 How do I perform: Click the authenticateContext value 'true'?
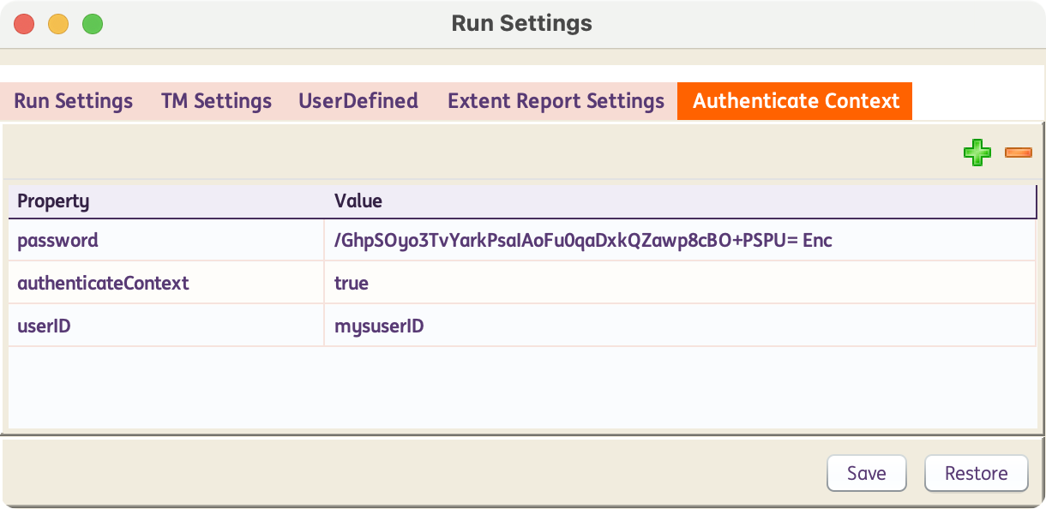click(352, 283)
